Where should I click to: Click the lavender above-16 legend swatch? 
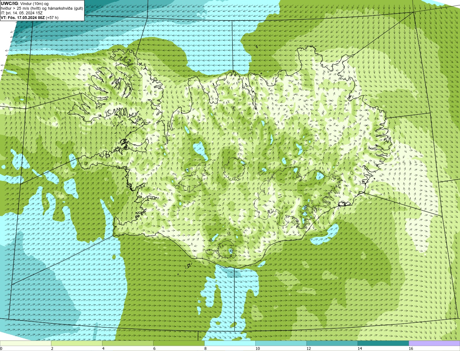(x=434, y=343)
